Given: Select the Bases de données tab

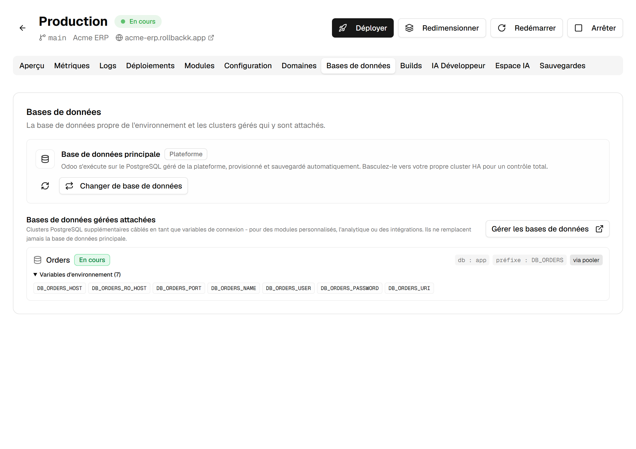Looking at the screenshot, I should [358, 66].
